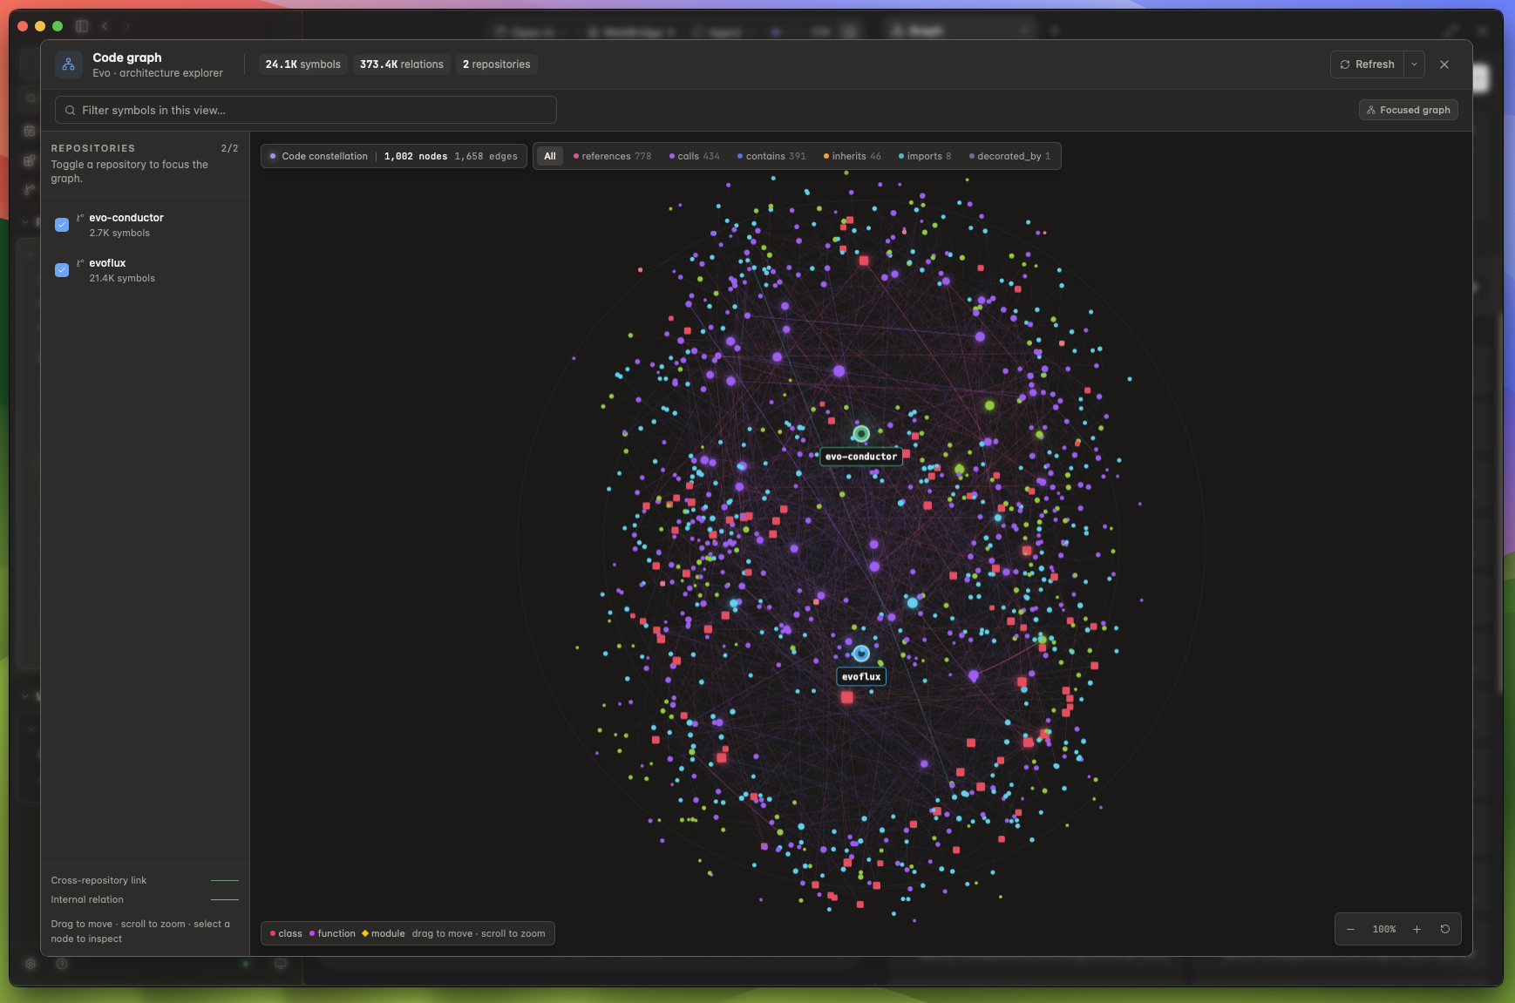Click the 100% zoom level readout
This screenshot has width=1515, height=1003.
[1384, 930]
